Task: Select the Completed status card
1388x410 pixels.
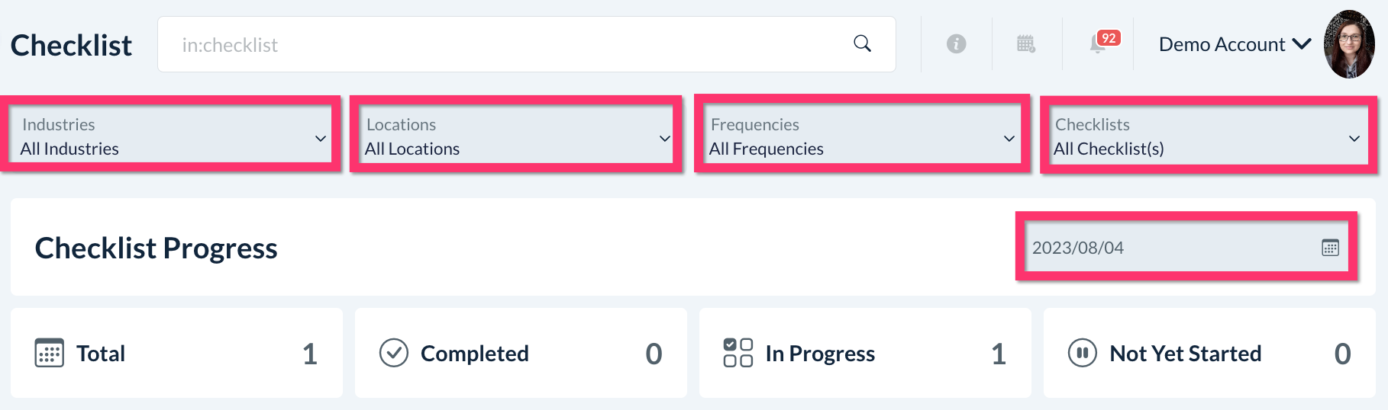Action: (x=521, y=353)
